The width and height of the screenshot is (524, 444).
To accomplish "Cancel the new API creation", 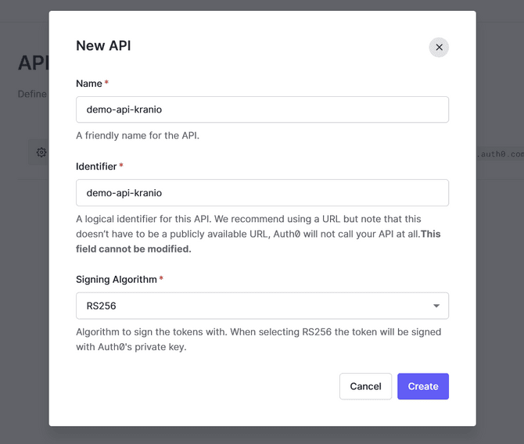I will point(365,386).
